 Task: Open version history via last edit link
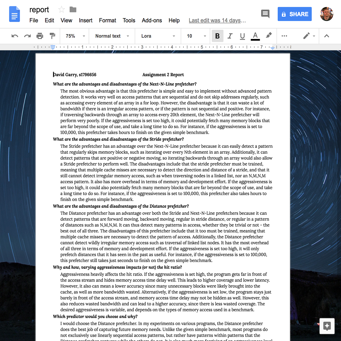(217, 20)
